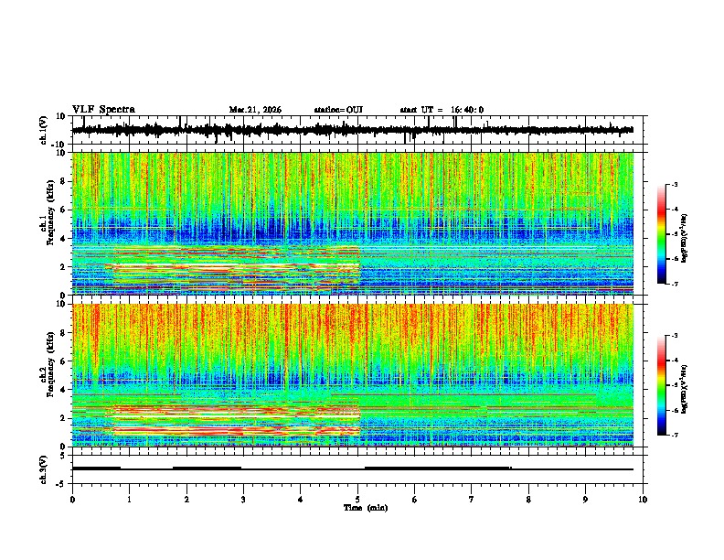
Task: Click the "-7" value on the ch.2 color bar
Action: coord(675,435)
